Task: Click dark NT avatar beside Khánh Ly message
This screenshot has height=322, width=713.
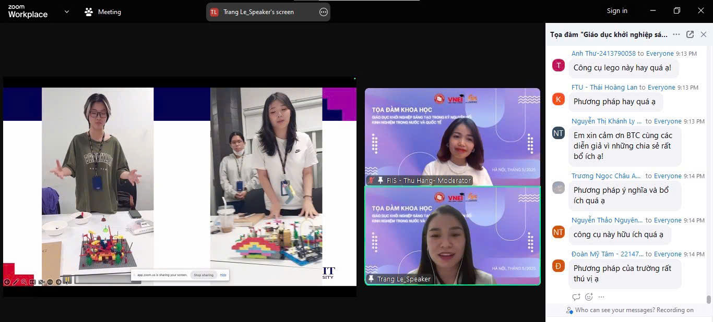Action: coord(558,133)
